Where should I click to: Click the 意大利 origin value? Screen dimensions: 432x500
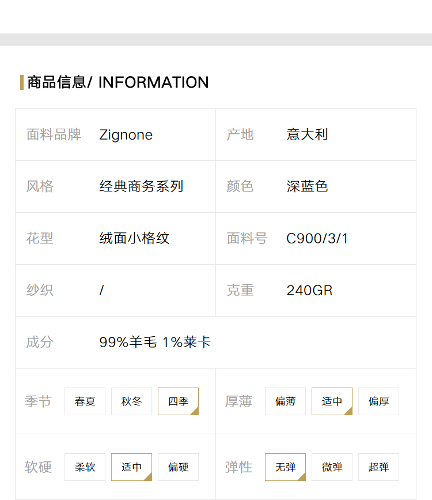(307, 134)
